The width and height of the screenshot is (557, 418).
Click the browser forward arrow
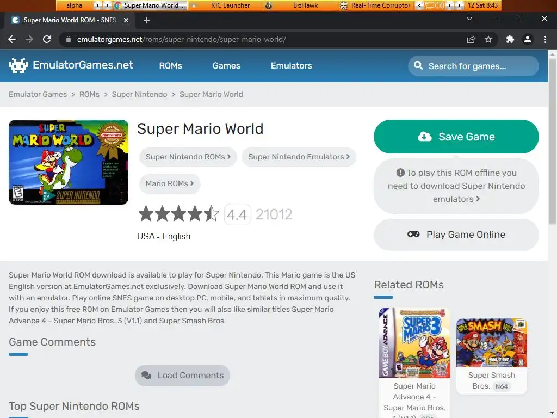click(29, 39)
